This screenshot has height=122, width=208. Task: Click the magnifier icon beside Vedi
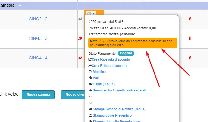pos(91,78)
